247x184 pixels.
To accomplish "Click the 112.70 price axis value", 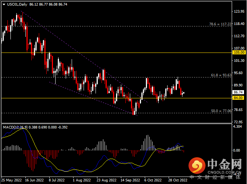I will 239,36.
